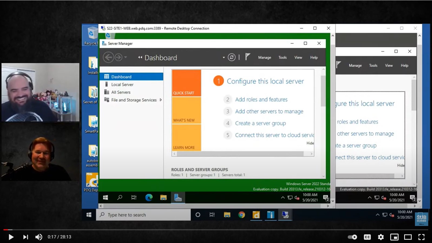Click Create a server group link
Screen dimensions: 432x243
click(x=260, y=123)
